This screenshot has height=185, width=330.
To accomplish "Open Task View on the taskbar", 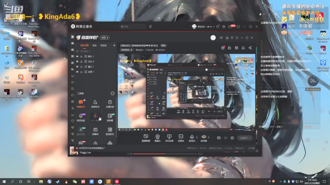I will click(29, 181).
